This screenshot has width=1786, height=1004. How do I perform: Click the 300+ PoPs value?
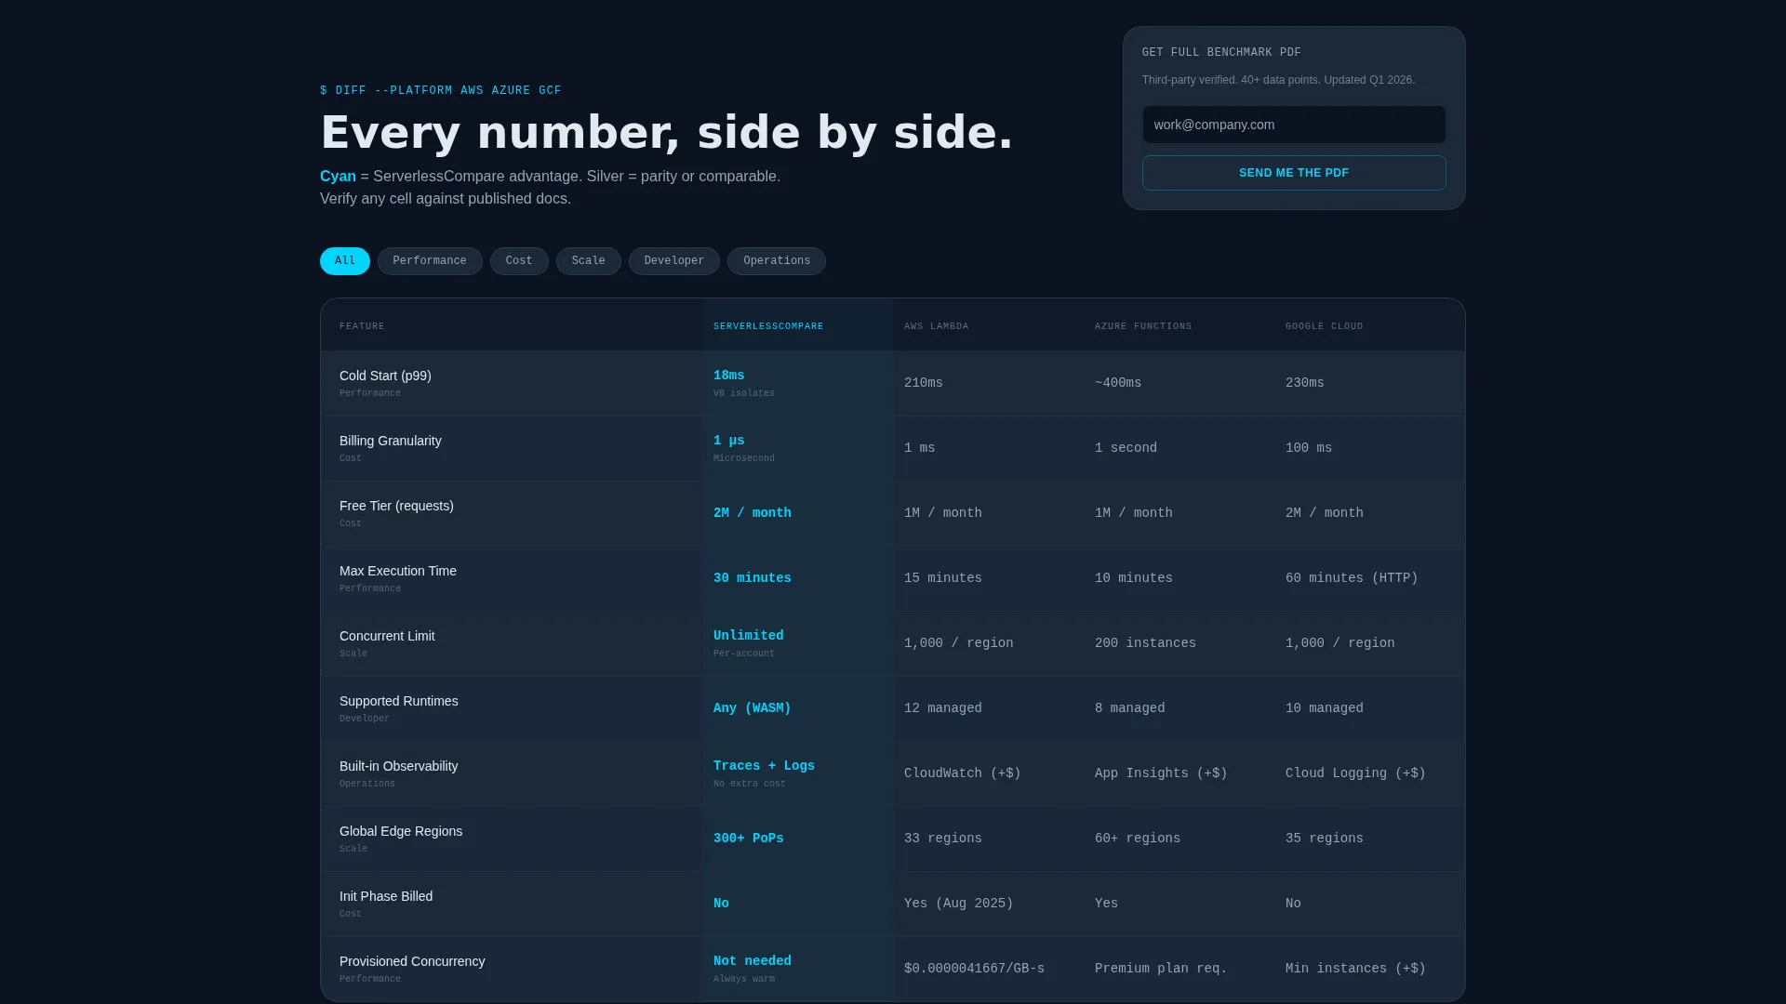749,839
